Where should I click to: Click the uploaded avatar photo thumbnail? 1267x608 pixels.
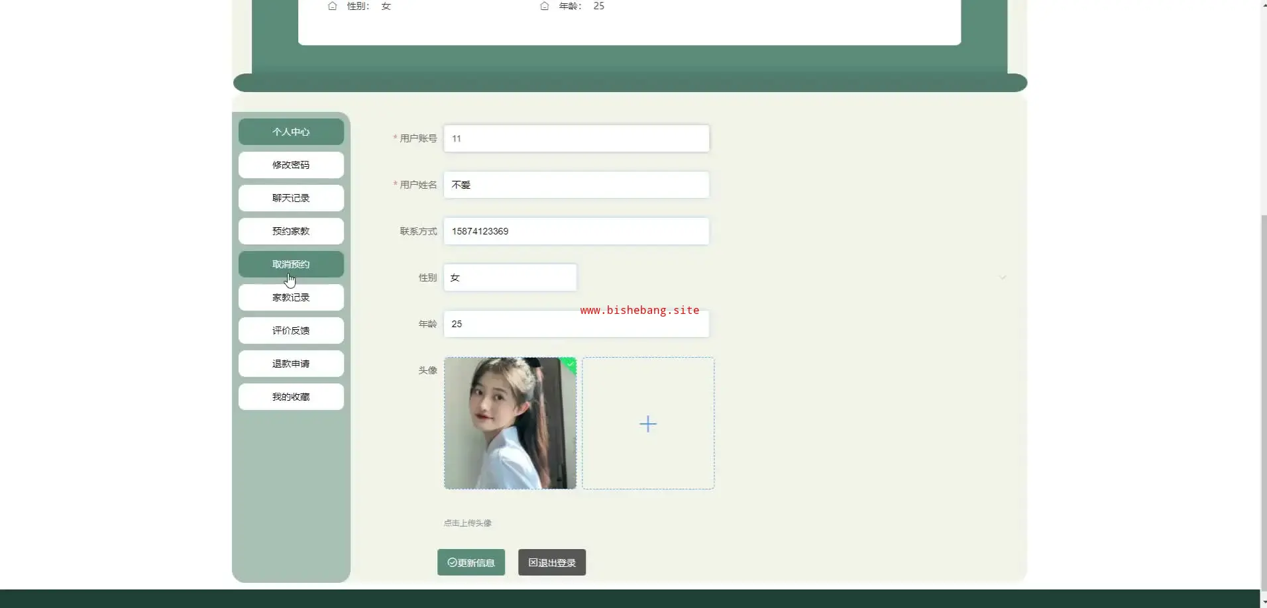tap(510, 424)
